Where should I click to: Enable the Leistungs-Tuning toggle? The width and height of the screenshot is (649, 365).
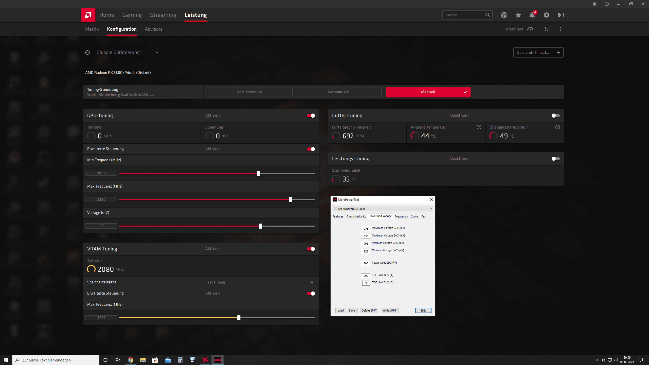coord(555,159)
